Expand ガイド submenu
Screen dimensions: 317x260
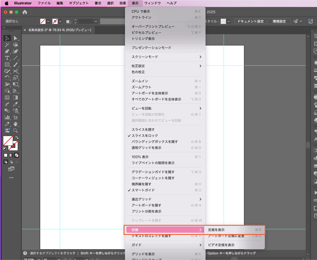click(x=165, y=245)
